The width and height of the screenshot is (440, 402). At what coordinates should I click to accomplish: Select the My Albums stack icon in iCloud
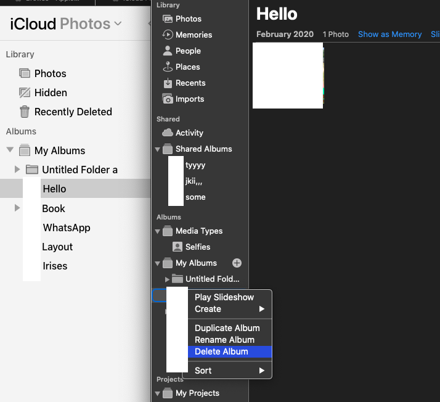[25, 150]
